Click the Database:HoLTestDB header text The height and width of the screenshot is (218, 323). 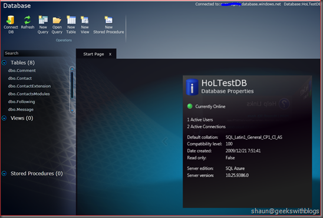(302, 4)
